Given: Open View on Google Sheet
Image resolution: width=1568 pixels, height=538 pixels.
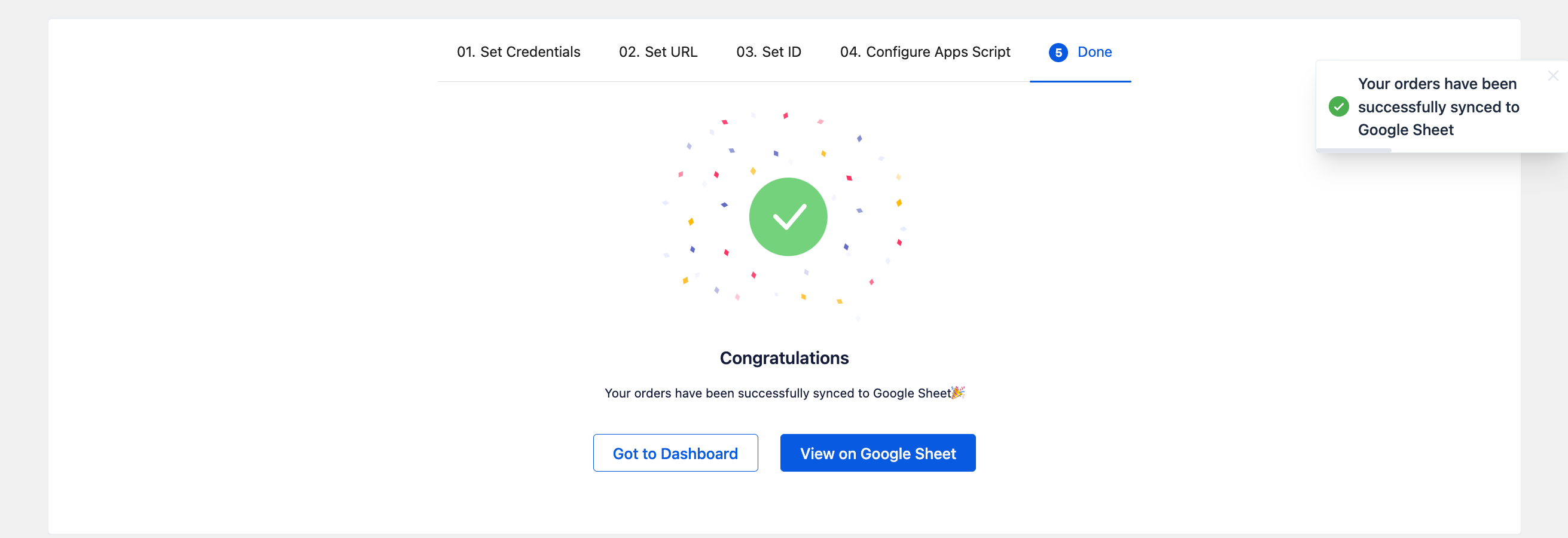Looking at the screenshot, I should pyautogui.click(x=877, y=453).
